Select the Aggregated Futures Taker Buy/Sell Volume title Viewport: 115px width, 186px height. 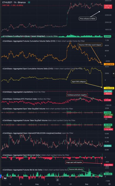(x=25, y=120)
